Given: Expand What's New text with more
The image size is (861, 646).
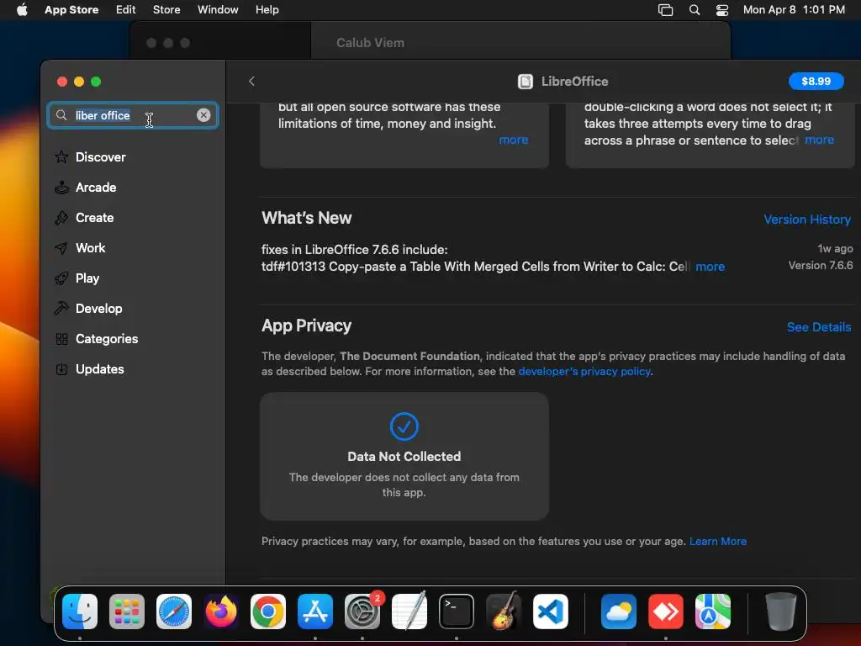Looking at the screenshot, I should [710, 267].
